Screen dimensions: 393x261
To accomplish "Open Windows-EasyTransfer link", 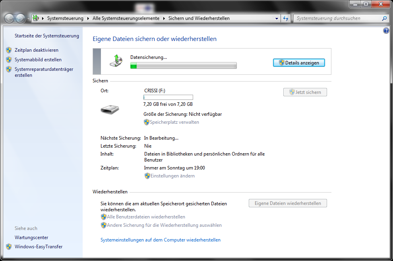I will pos(39,247).
